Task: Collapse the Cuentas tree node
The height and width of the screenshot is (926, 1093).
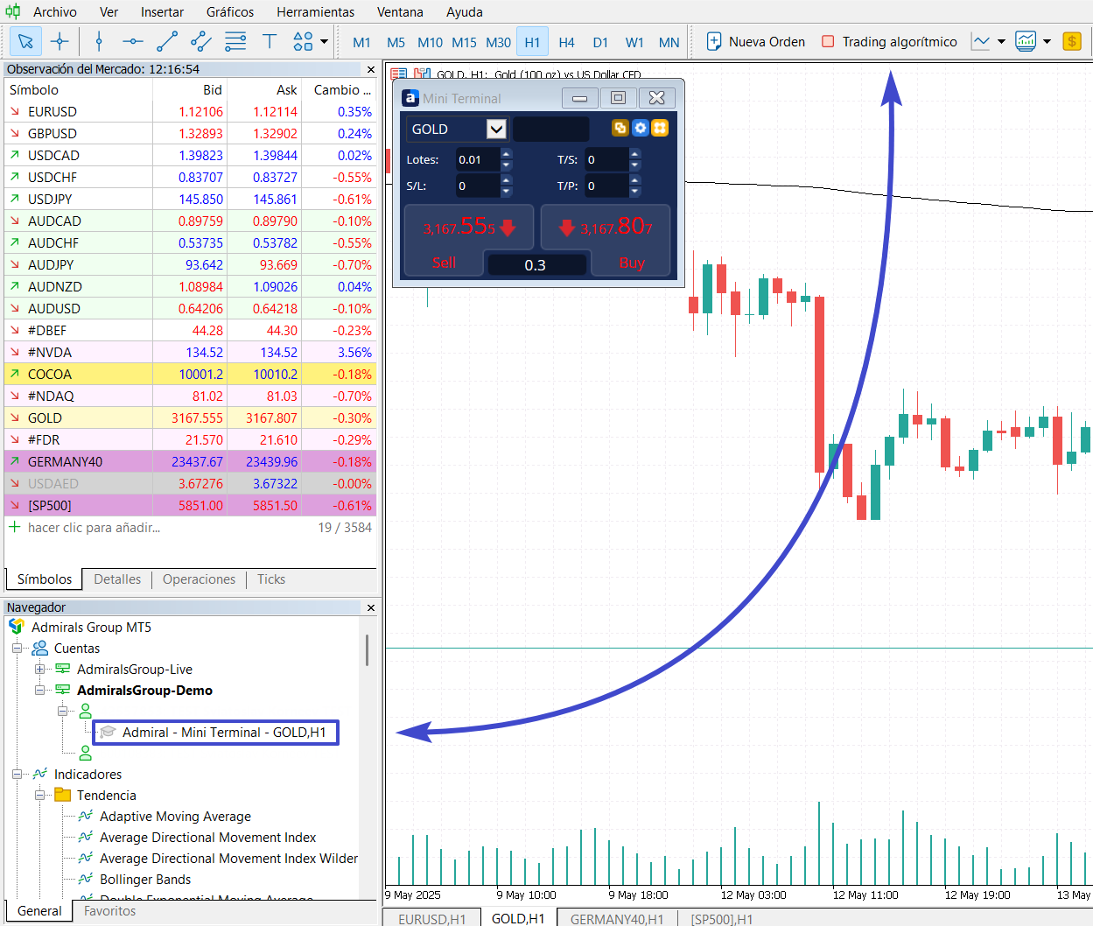Action: [x=17, y=648]
